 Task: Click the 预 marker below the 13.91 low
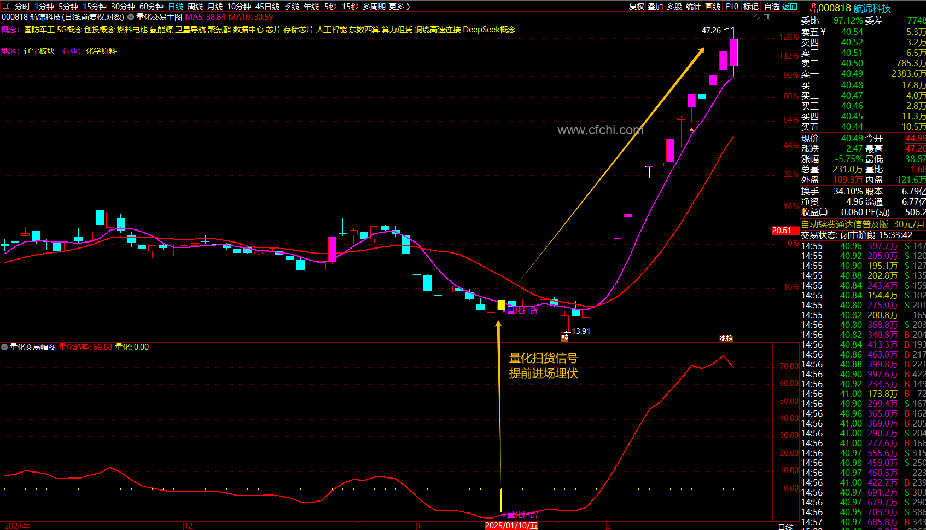565,338
